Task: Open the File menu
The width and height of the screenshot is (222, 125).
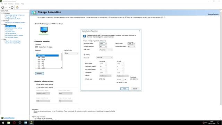Action: click(2, 4)
